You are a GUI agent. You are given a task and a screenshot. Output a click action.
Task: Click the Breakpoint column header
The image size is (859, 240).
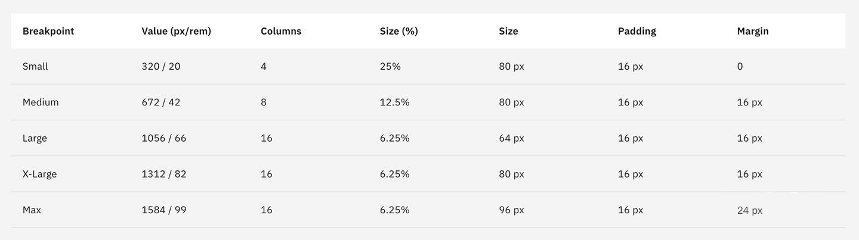point(48,32)
